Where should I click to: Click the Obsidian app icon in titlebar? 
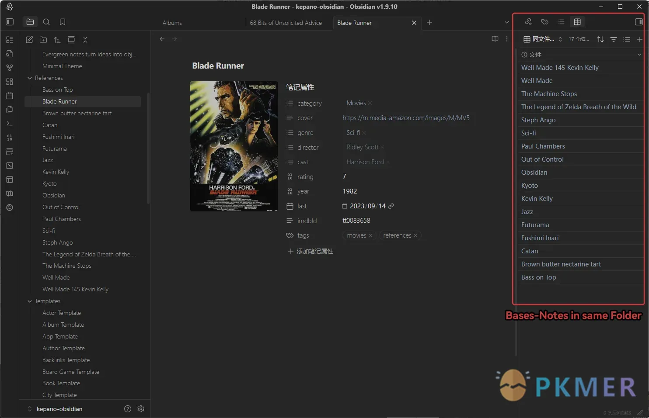tap(10, 7)
